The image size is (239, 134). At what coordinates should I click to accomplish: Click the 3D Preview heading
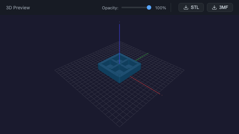[x=18, y=8]
